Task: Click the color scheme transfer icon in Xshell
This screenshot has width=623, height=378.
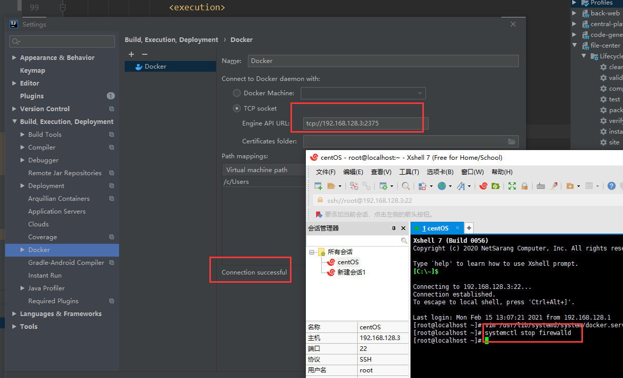Action: coord(423,186)
